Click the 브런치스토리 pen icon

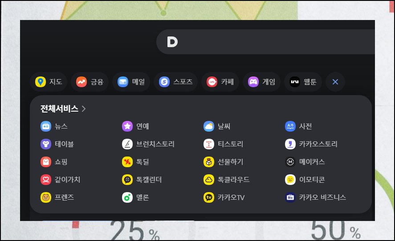tap(127, 144)
